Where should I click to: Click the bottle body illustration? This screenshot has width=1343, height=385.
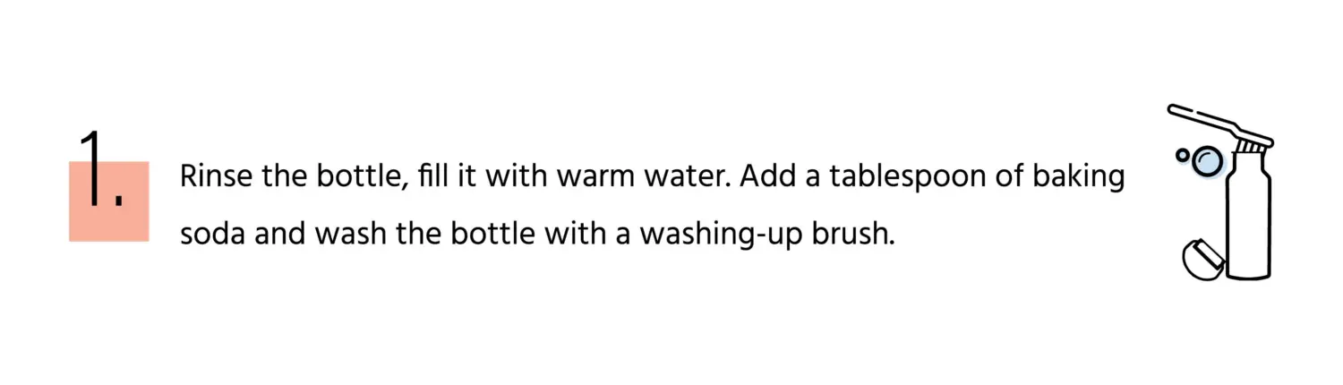click(1249, 224)
